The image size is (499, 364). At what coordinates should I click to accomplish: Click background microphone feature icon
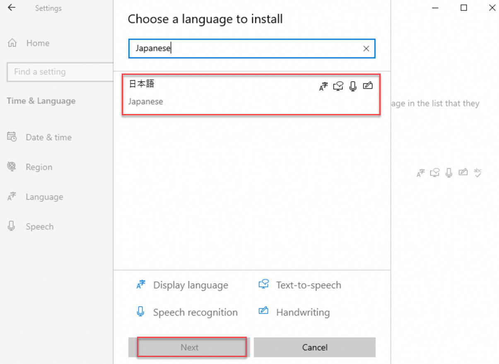point(449,173)
